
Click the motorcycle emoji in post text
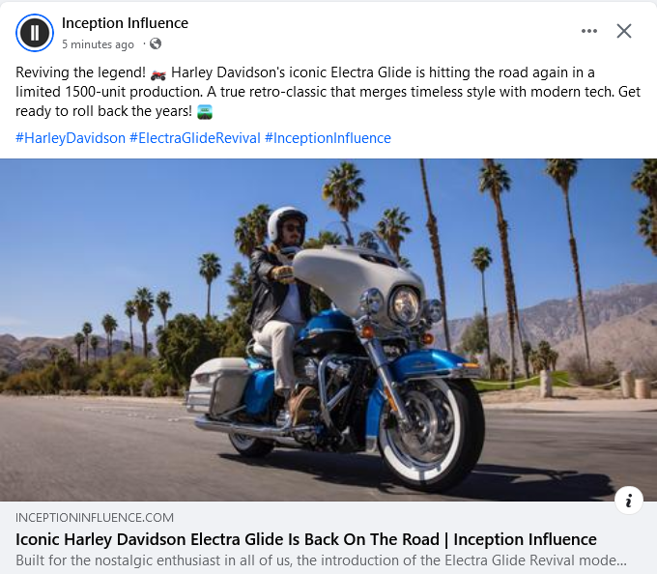[157, 74]
